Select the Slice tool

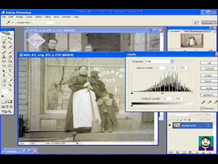tap(10, 47)
